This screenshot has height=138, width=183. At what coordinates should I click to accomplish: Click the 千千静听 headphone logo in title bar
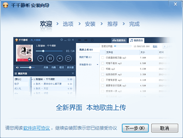point(6,5)
